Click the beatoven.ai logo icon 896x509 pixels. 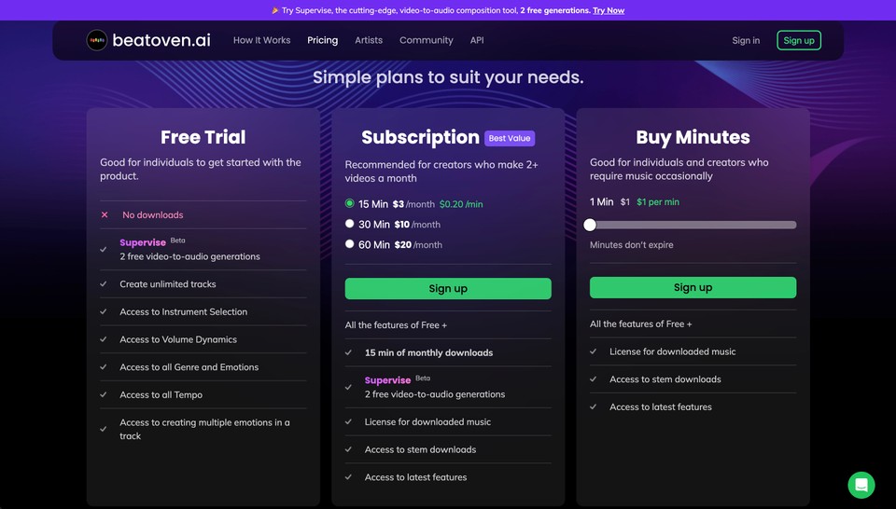point(96,40)
